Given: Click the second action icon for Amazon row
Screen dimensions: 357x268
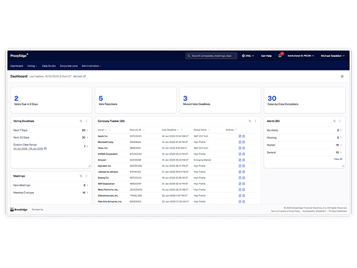Looking at the screenshot, I should [244, 160].
